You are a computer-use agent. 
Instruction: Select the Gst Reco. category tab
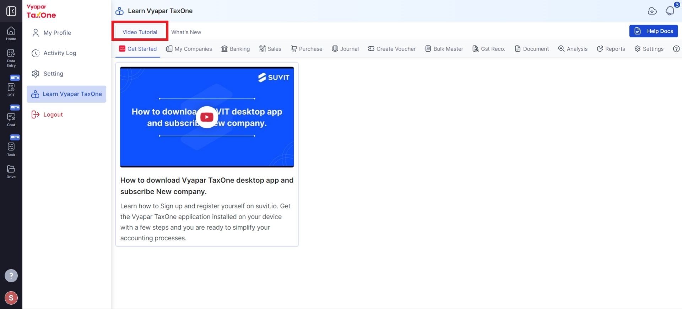tap(489, 49)
